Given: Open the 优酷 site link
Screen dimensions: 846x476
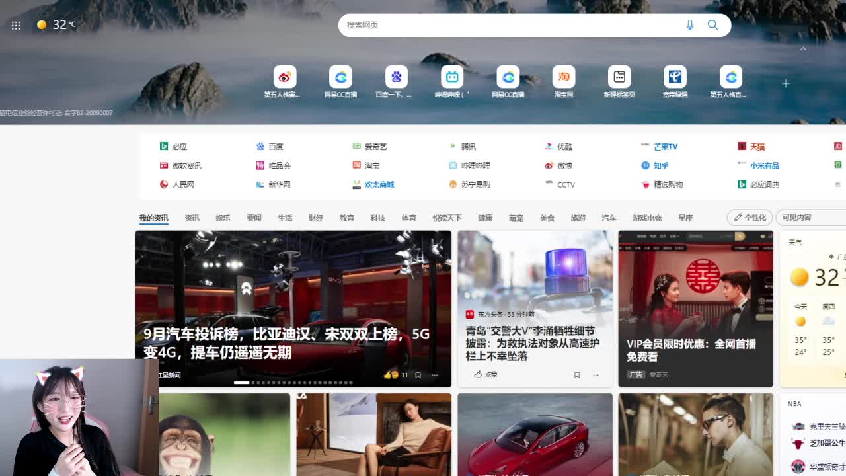Looking at the screenshot, I should pos(559,146).
